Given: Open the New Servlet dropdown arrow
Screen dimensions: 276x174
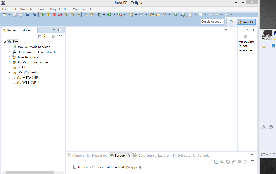Looking at the screenshot, I should 146,15.
